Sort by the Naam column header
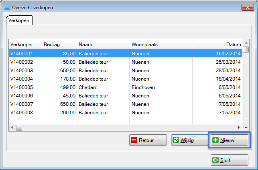258x170 pixels. [x=103, y=44]
